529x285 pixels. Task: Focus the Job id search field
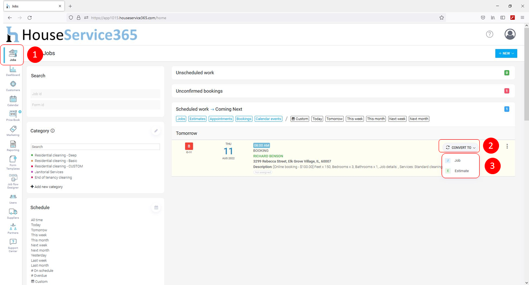pyautogui.click(x=95, y=94)
